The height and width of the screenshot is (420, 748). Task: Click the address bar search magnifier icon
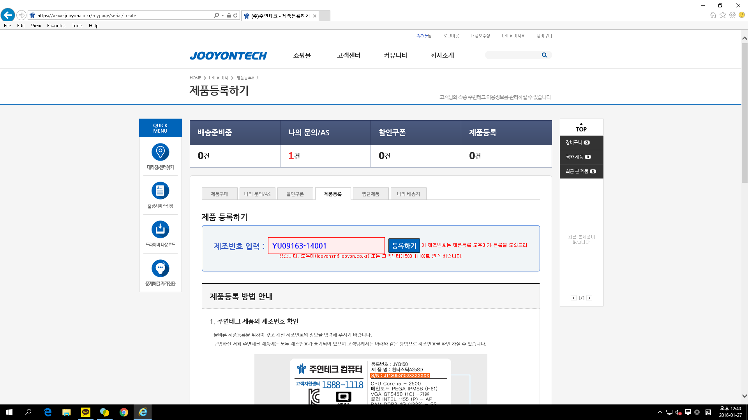coord(217,15)
